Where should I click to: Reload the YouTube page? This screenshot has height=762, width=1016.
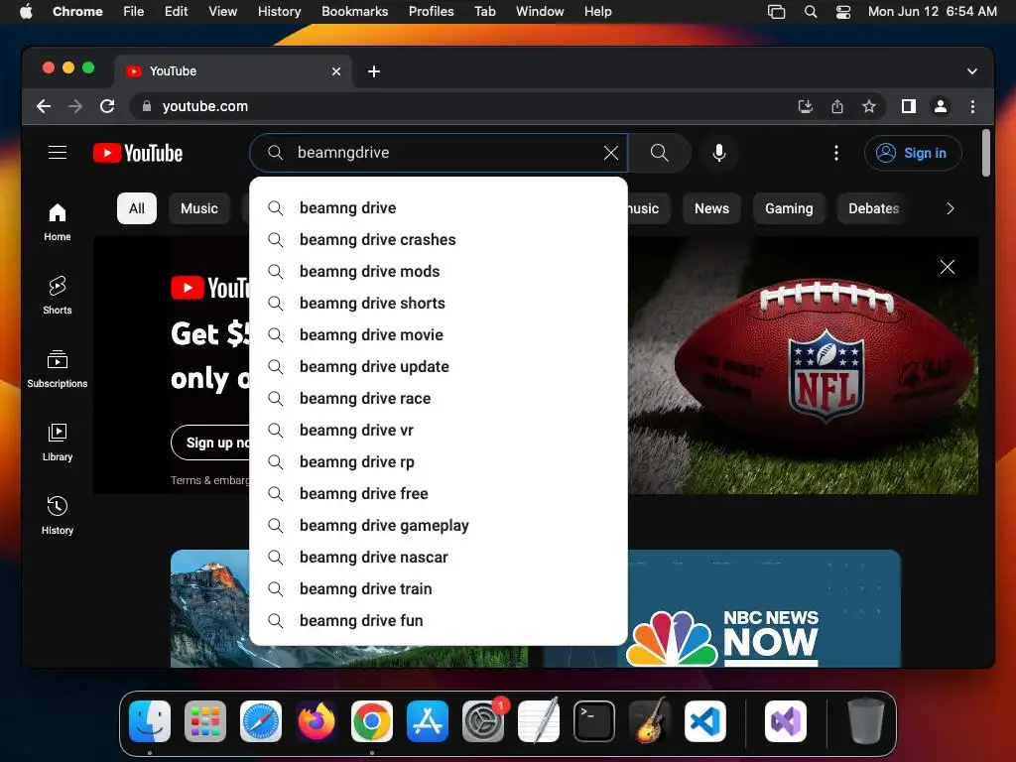[107, 106]
